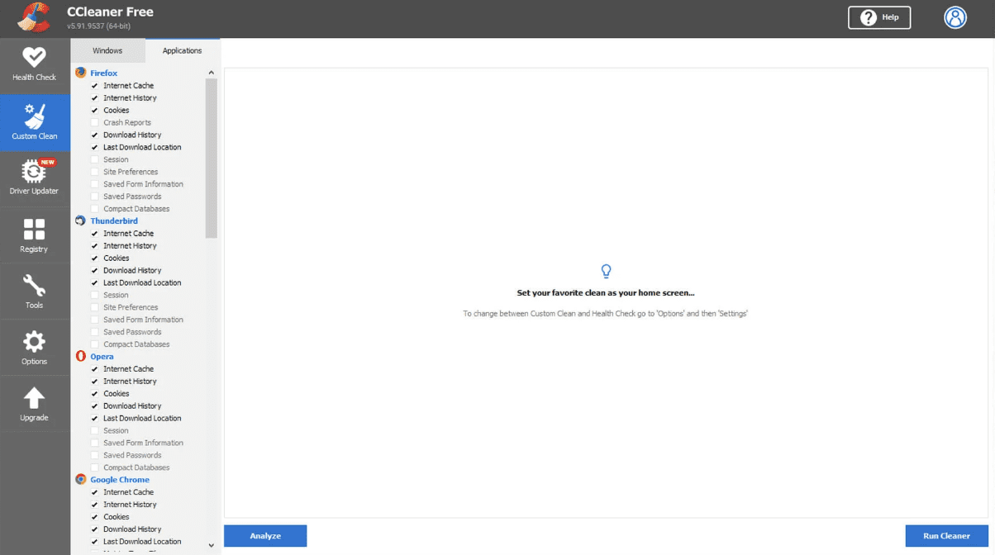This screenshot has height=555, width=995.
Task: Enable Firefox Saved Passwords checkbox
Action: (x=95, y=197)
